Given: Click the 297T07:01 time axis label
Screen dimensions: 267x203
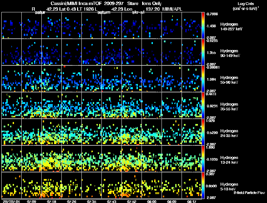Looking at the screenshot, I should tap(11, 201).
